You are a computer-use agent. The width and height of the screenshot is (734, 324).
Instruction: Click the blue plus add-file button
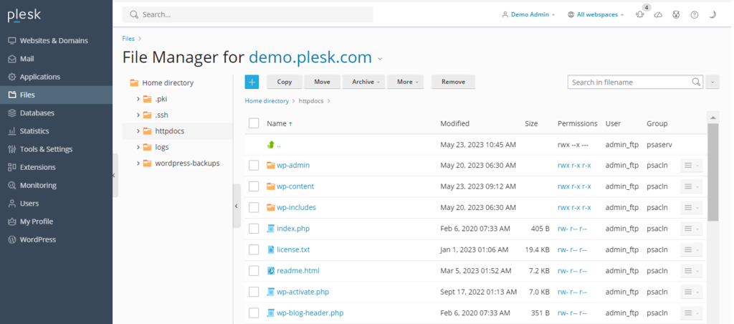[x=252, y=82]
